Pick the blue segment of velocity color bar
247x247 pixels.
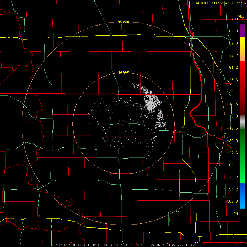242,196
